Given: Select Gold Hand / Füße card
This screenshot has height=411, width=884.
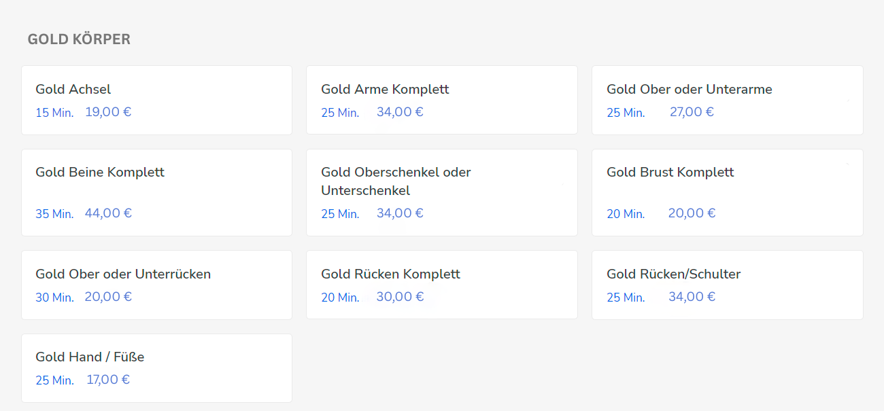Looking at the screenshot, I should coord(156,368).
